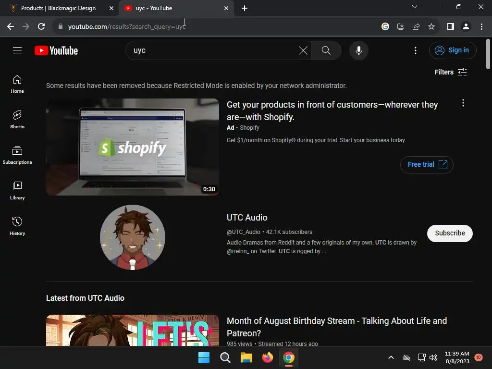Viewport: 492px width, 369px height.
Task: Open Chrome three-dot menu
Action: point(481,26)
